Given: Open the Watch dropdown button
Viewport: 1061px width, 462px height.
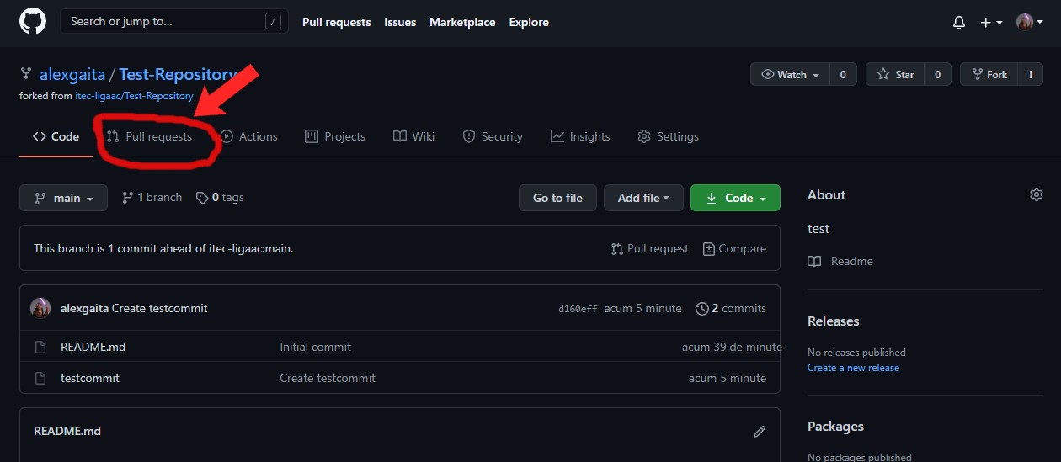Looking at the screenshot, I should click(790, 75).
